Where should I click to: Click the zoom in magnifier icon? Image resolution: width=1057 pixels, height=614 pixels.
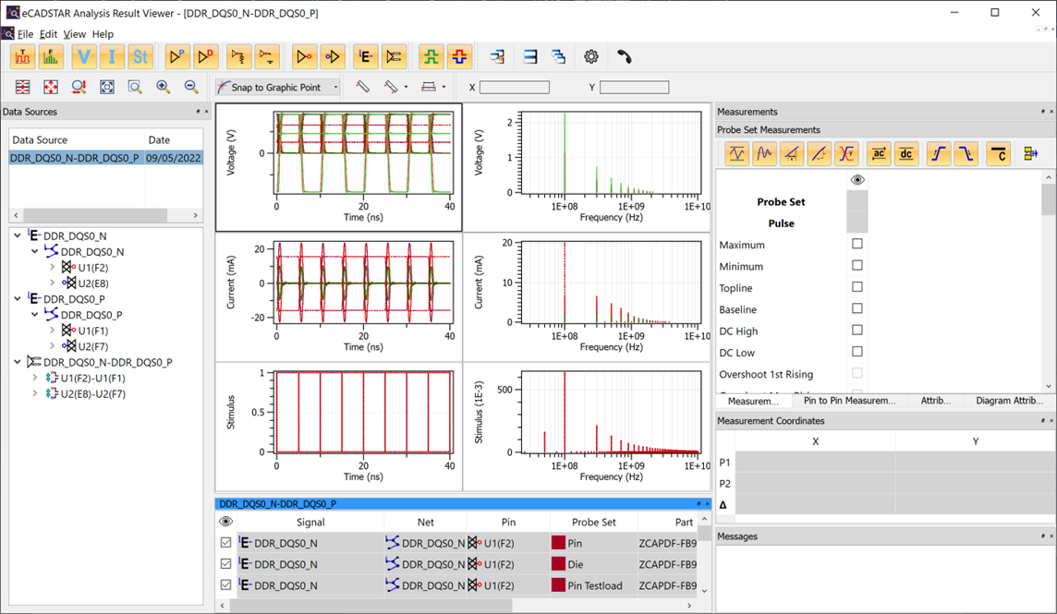point(164,87)
